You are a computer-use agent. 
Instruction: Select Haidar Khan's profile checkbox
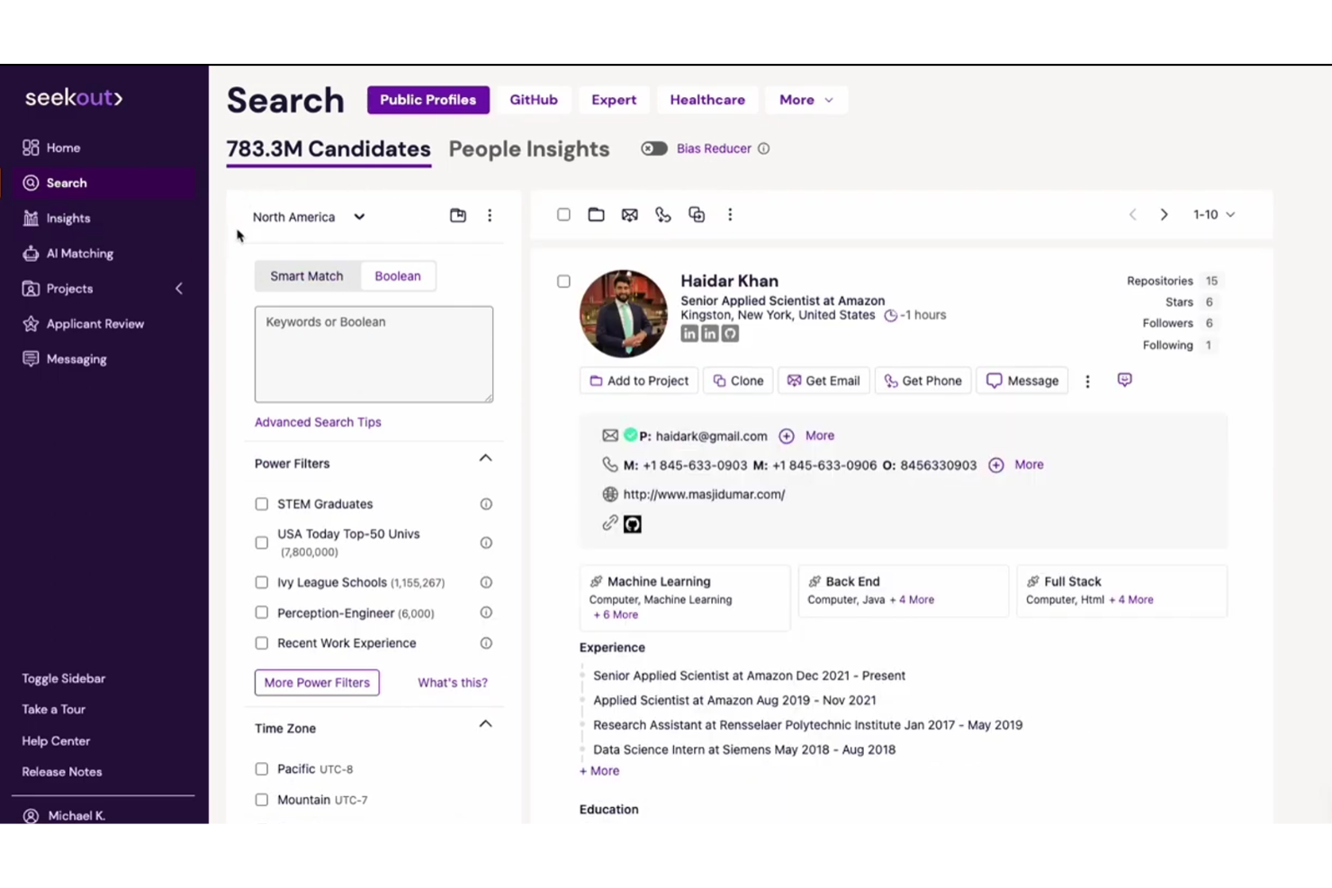(x=563, y=281)
